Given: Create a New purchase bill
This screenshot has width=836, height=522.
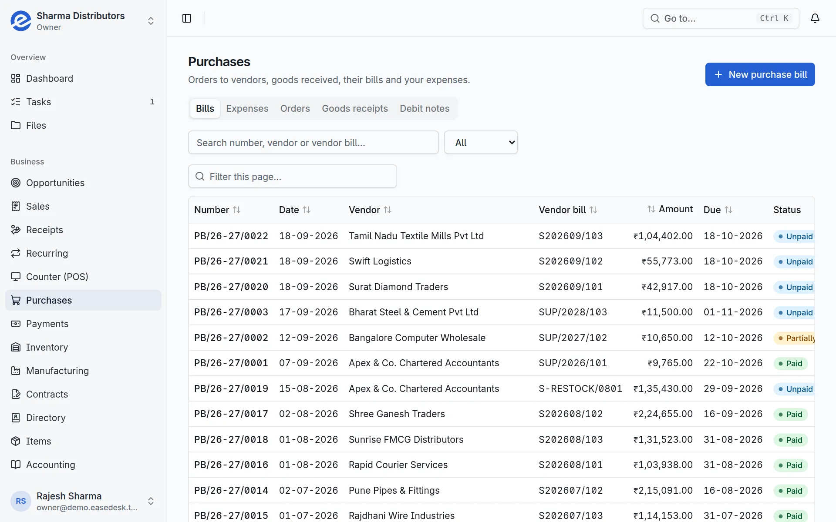Looking at the screenshot, I should pyautogui.click(x=760, y=74).
